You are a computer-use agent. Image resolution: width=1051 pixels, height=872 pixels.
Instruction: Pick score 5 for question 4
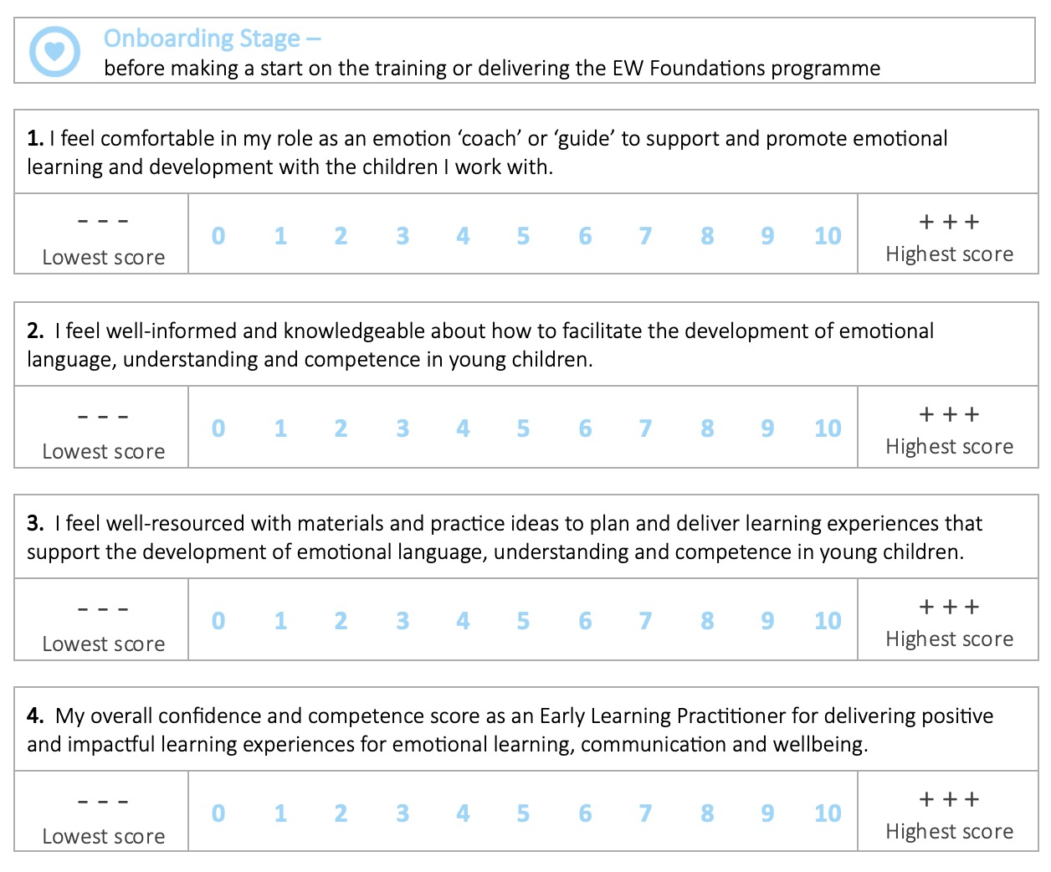point(523,813)
